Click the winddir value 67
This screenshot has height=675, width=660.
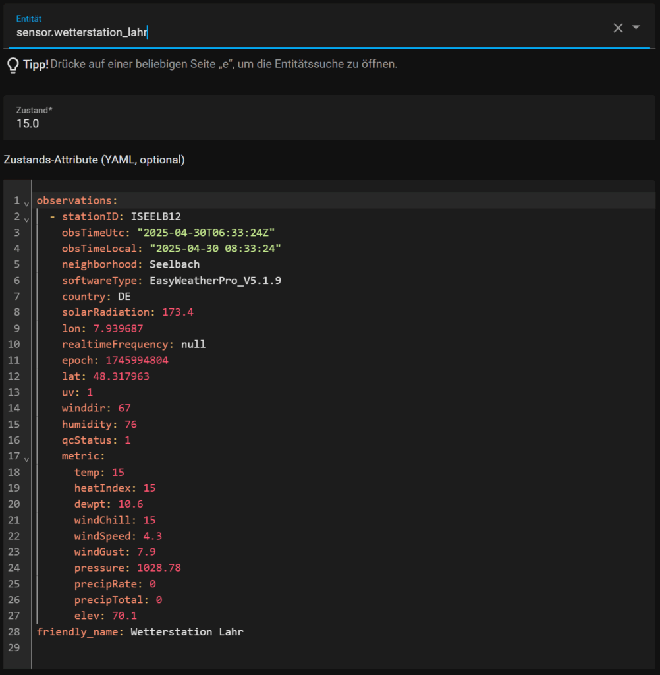pyautogui.click(x=124, y=408)
